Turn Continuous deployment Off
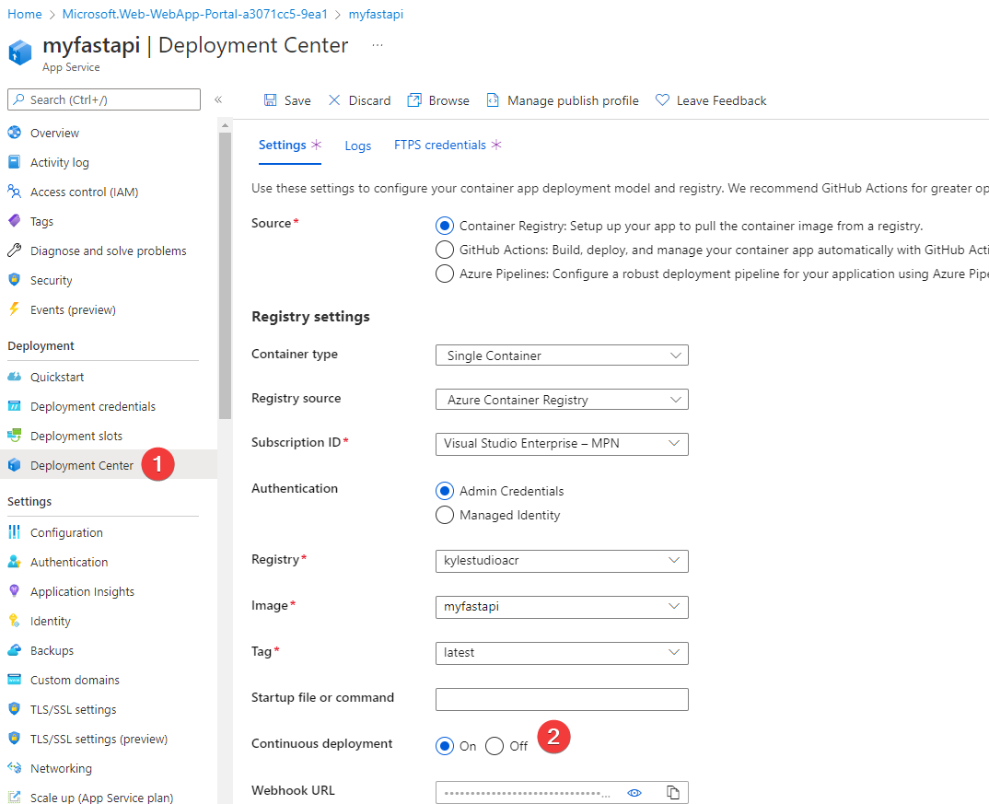This screenshot has width=989, height=804. coord(494,746)
